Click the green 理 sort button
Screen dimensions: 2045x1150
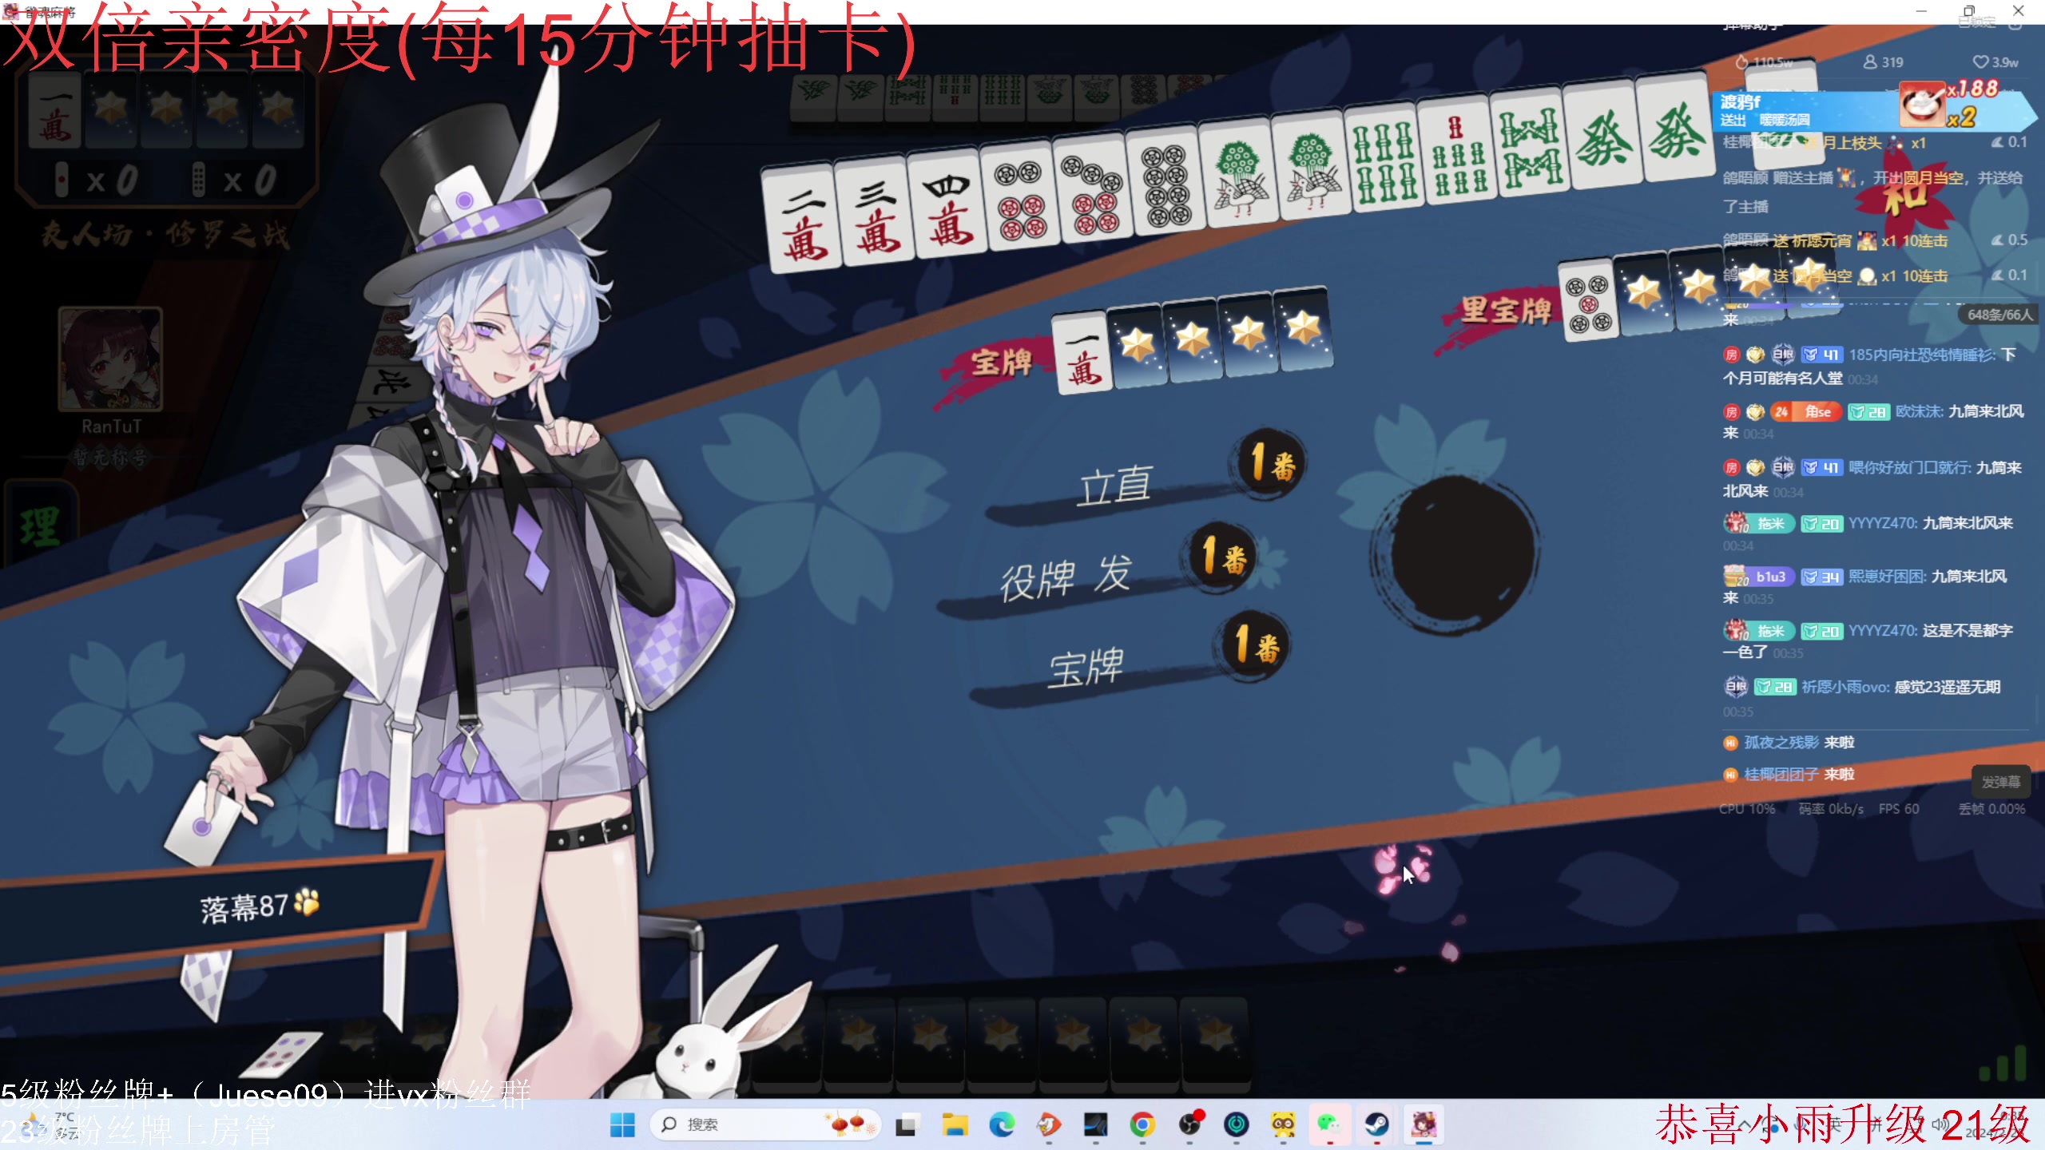[x=40, y=527]
